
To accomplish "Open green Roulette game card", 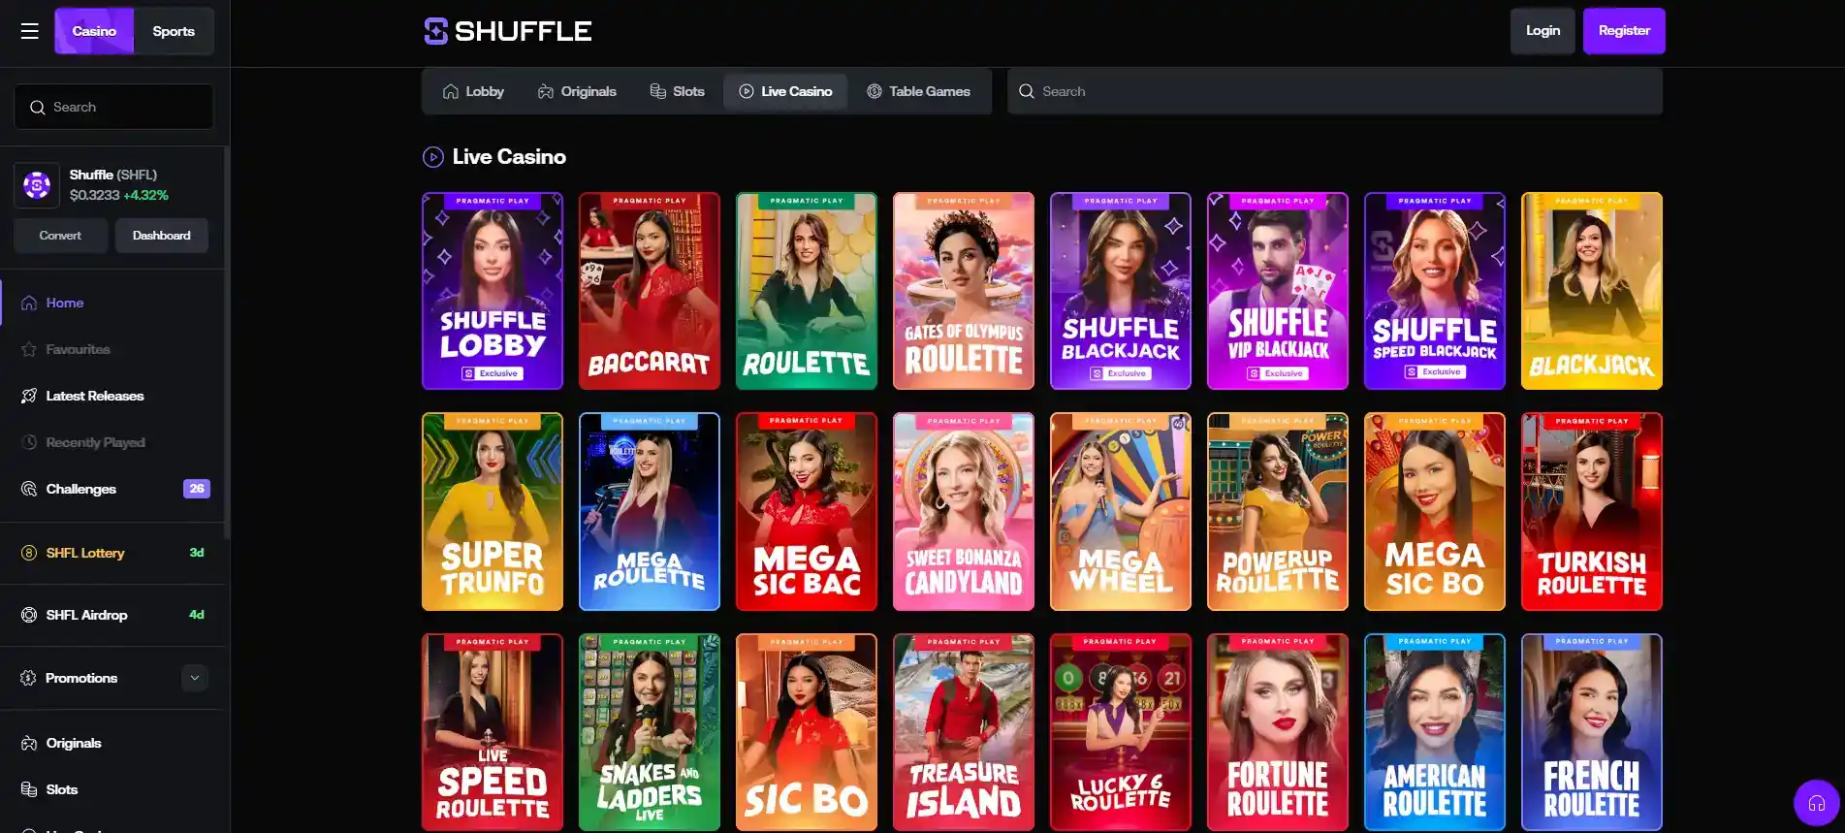I will tap(807, 291).
